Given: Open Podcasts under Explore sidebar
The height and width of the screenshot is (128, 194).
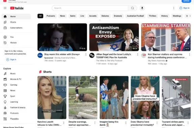Looking at the screenshot, I should [x=16, y=113].
